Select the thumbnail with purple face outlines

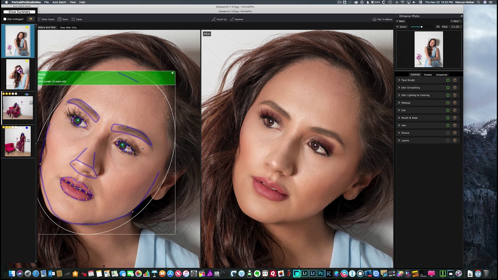18,74
